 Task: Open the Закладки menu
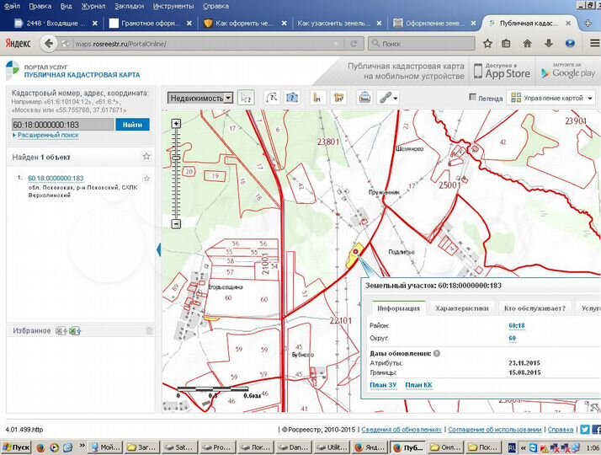(129, 6)
